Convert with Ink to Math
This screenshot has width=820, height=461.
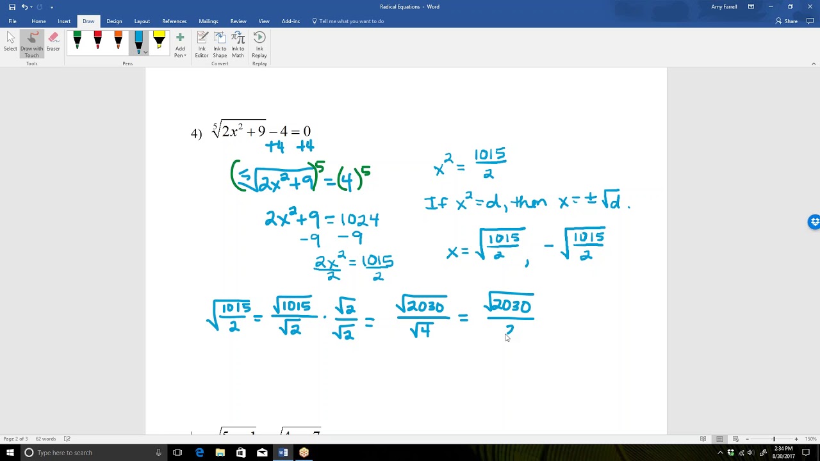tap(238, 45)
